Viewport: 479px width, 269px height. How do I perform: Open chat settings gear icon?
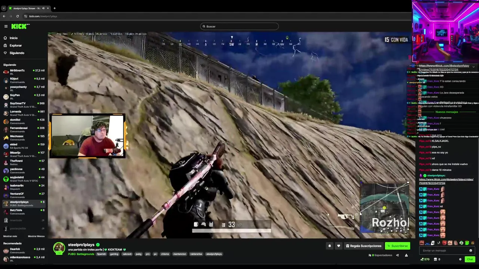point(461,259)
